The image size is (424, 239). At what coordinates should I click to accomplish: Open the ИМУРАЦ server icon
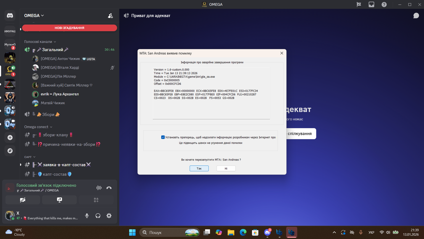pos(10,31)
